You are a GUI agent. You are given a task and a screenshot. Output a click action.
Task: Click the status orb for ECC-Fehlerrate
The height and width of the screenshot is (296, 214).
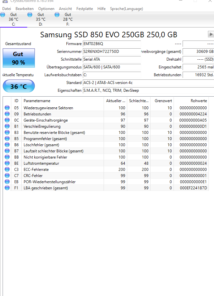point(7,169)
